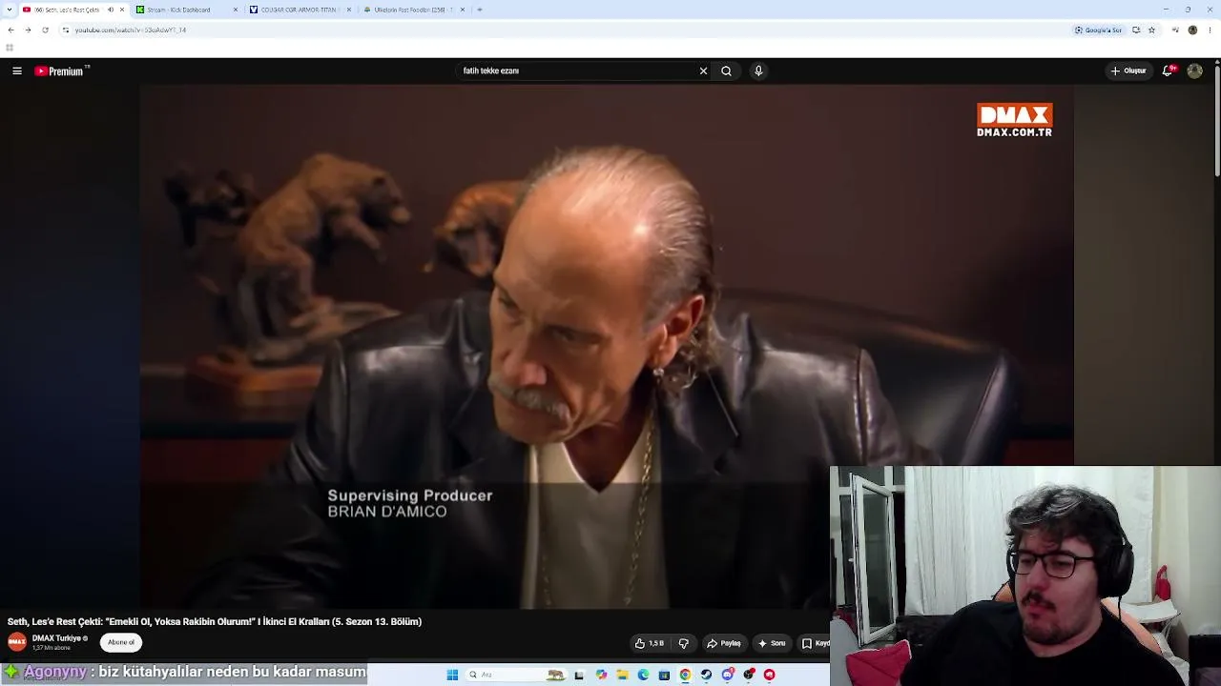1221x686 pixels.
Task: Close the Ülkelerin Fast Foodları tab
Action: tap(463, 10)
